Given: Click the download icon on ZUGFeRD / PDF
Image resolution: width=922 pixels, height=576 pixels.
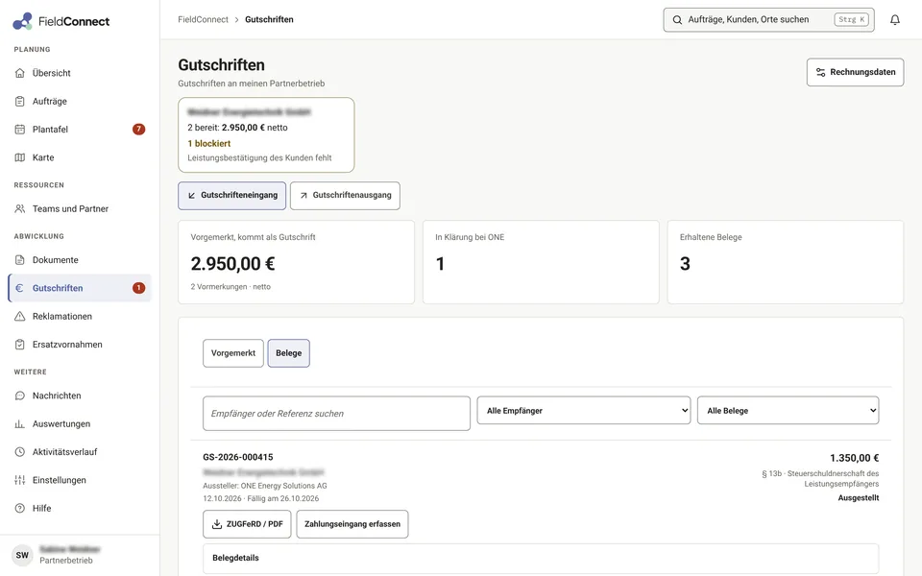Looking at the screenshot, I should tap(217, 524).
